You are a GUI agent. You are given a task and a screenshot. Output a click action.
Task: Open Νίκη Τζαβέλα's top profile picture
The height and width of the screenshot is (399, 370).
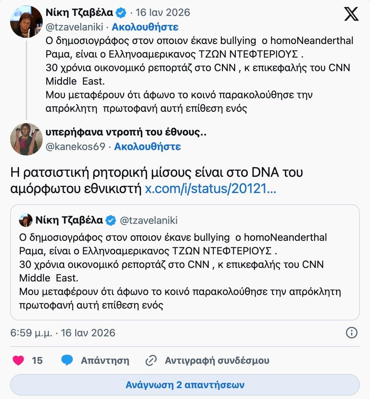point(26,21)
